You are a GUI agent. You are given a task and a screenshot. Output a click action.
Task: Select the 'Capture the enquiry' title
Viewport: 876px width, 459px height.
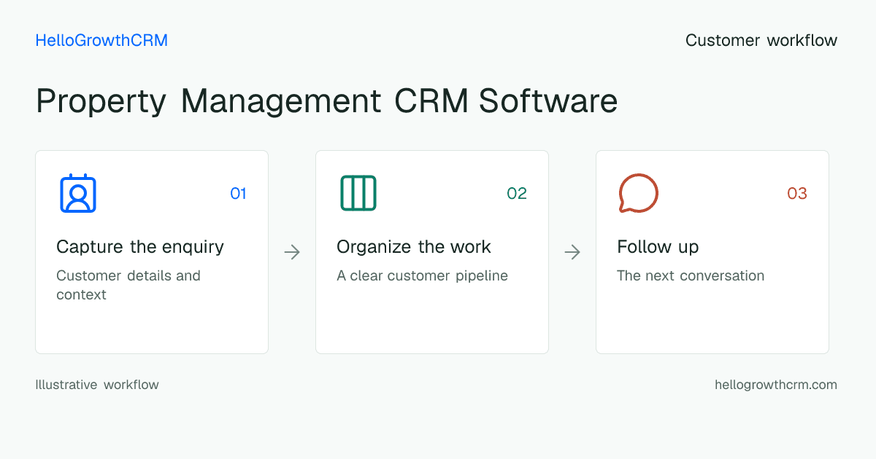coord(140,247)
